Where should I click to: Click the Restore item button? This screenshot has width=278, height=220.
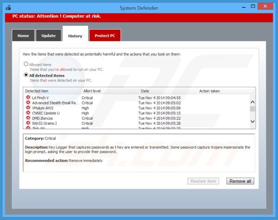(203, 181)
